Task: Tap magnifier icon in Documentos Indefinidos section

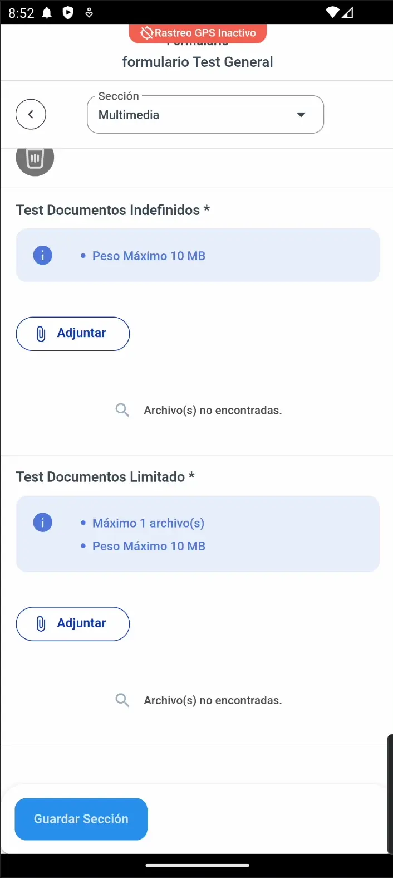Action: [x=122, y=411]
